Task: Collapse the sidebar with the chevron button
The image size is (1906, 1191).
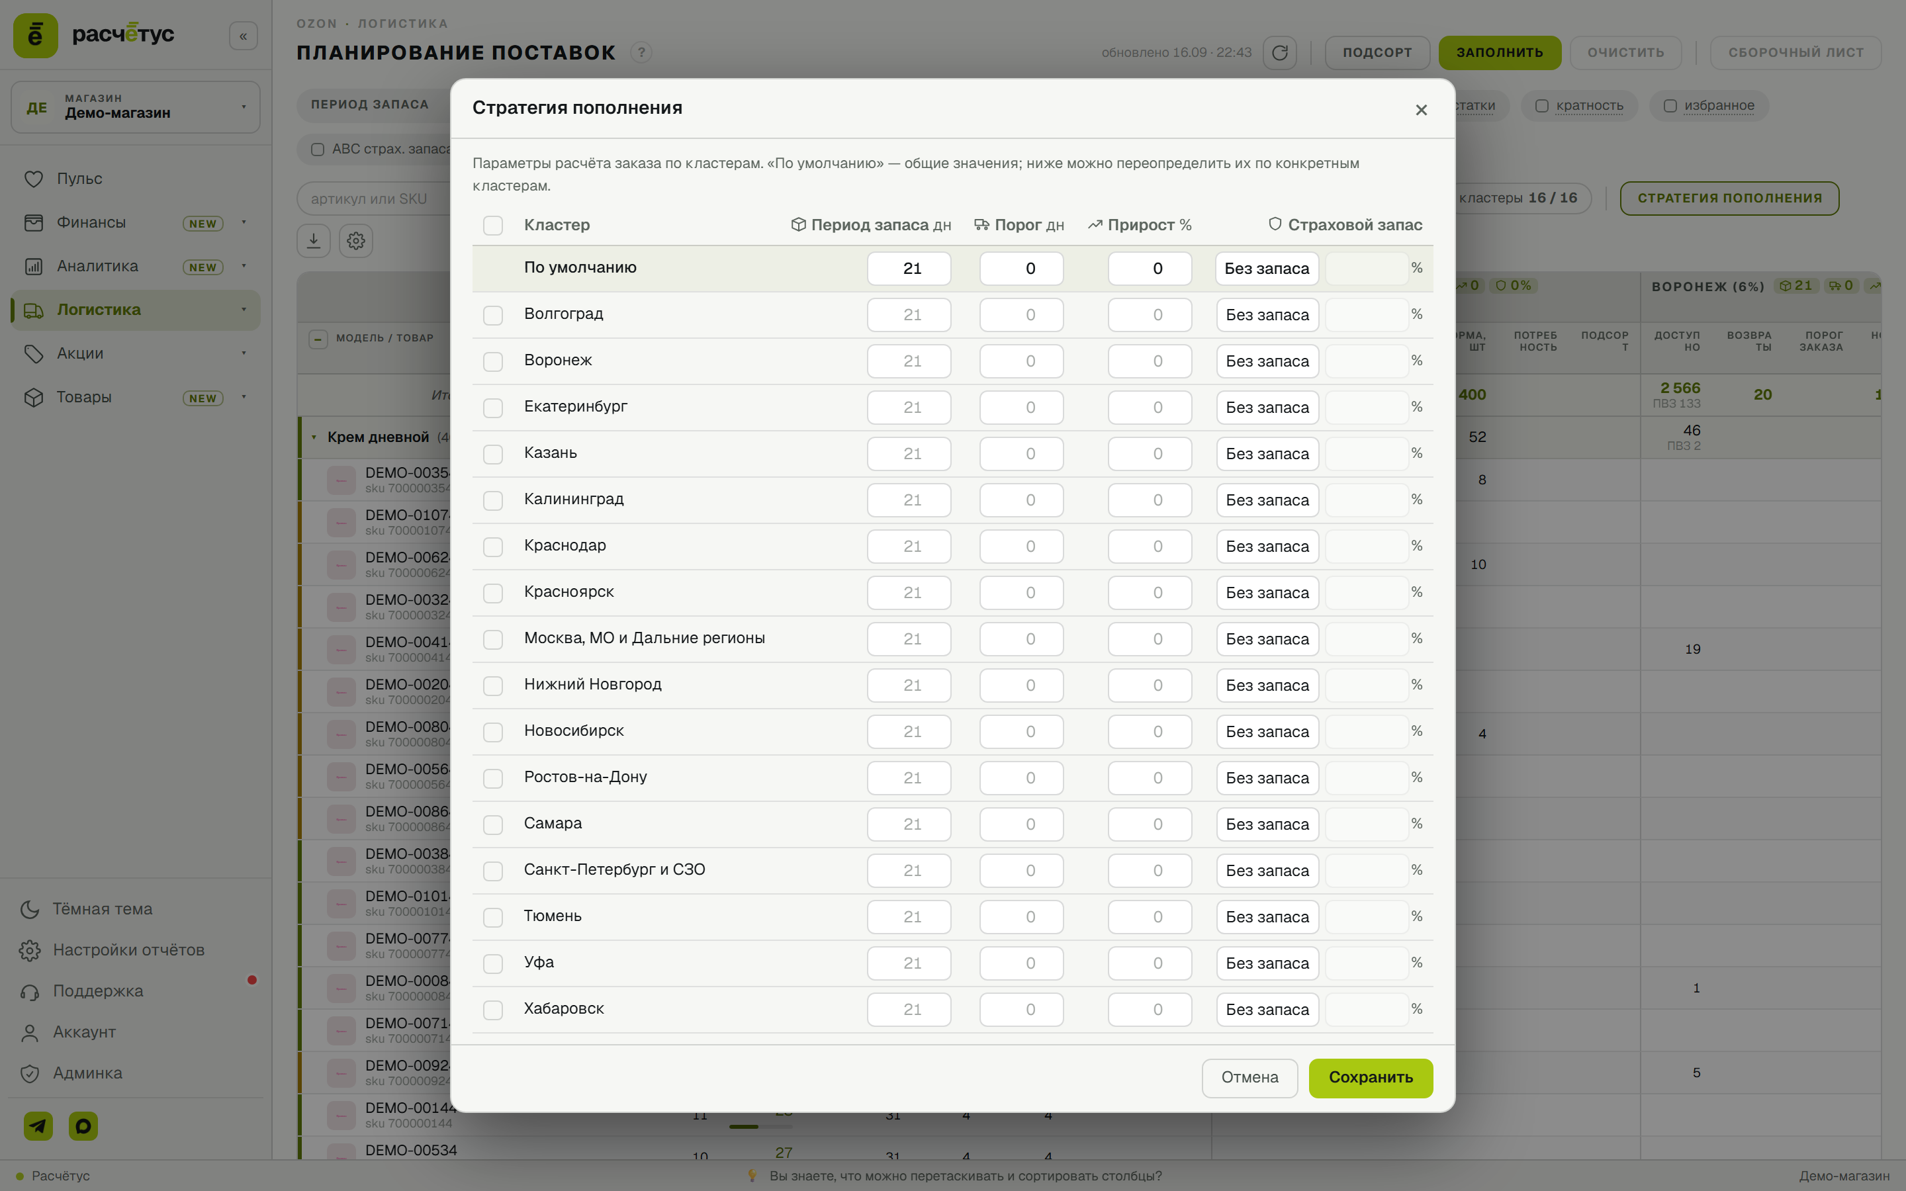Action: [x=244, y=36]
